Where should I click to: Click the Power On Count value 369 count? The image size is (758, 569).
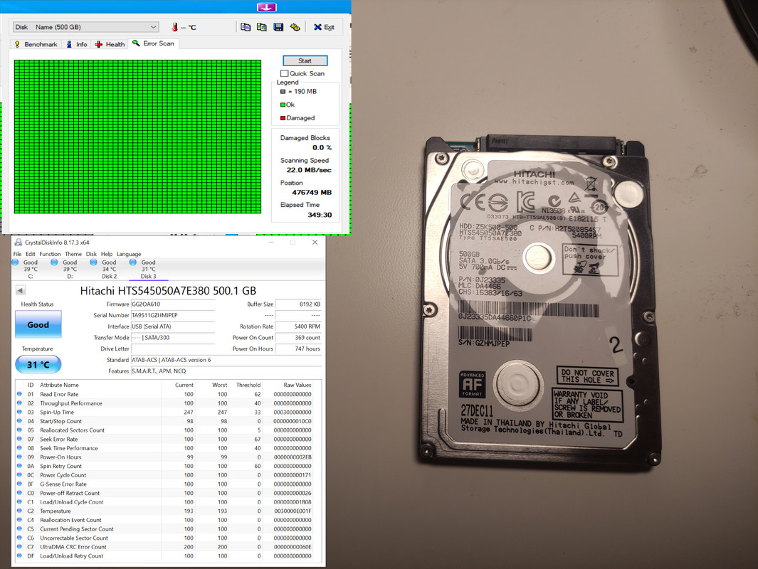(298, 338)
